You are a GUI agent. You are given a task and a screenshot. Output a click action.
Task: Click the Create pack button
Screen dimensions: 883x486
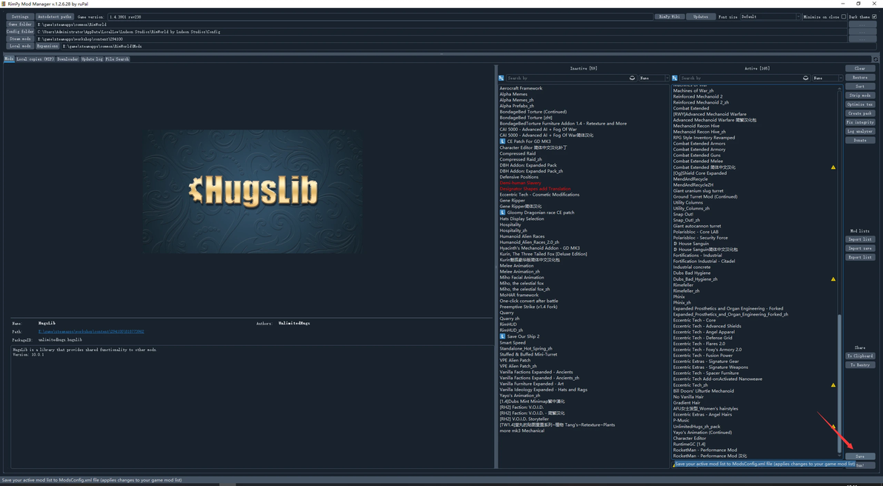860,113
